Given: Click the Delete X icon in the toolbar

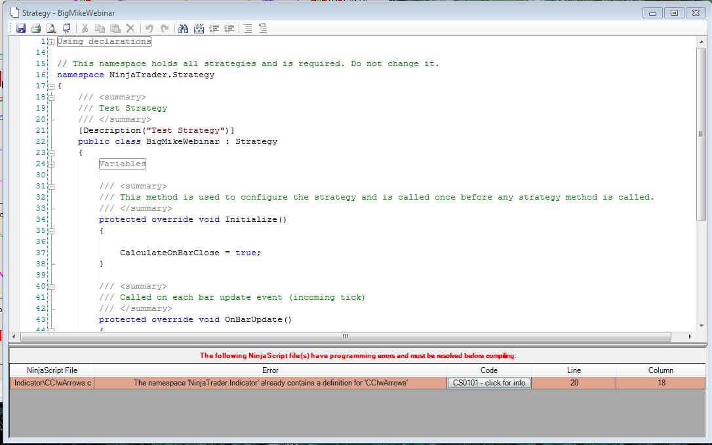Looking at the screenshot, I should click(130, 28).
